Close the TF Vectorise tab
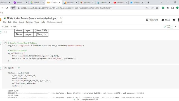This screenshot has width=179, height=101. tap(60, 3)
